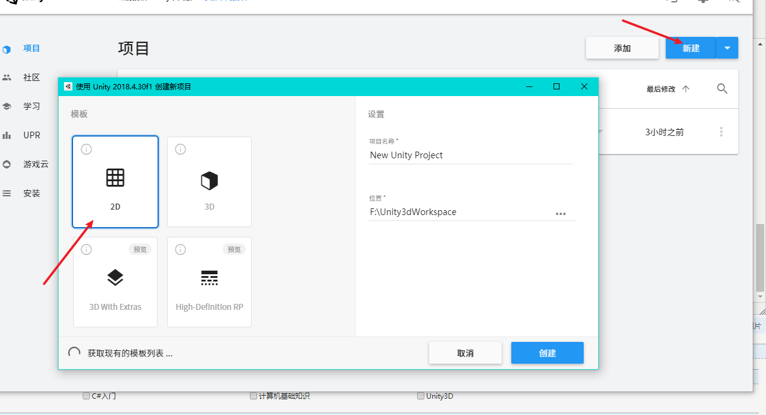Sort by the 最后修改 column header
The height and width of the screenshot is (415, 766).
[x=660, y=89]
